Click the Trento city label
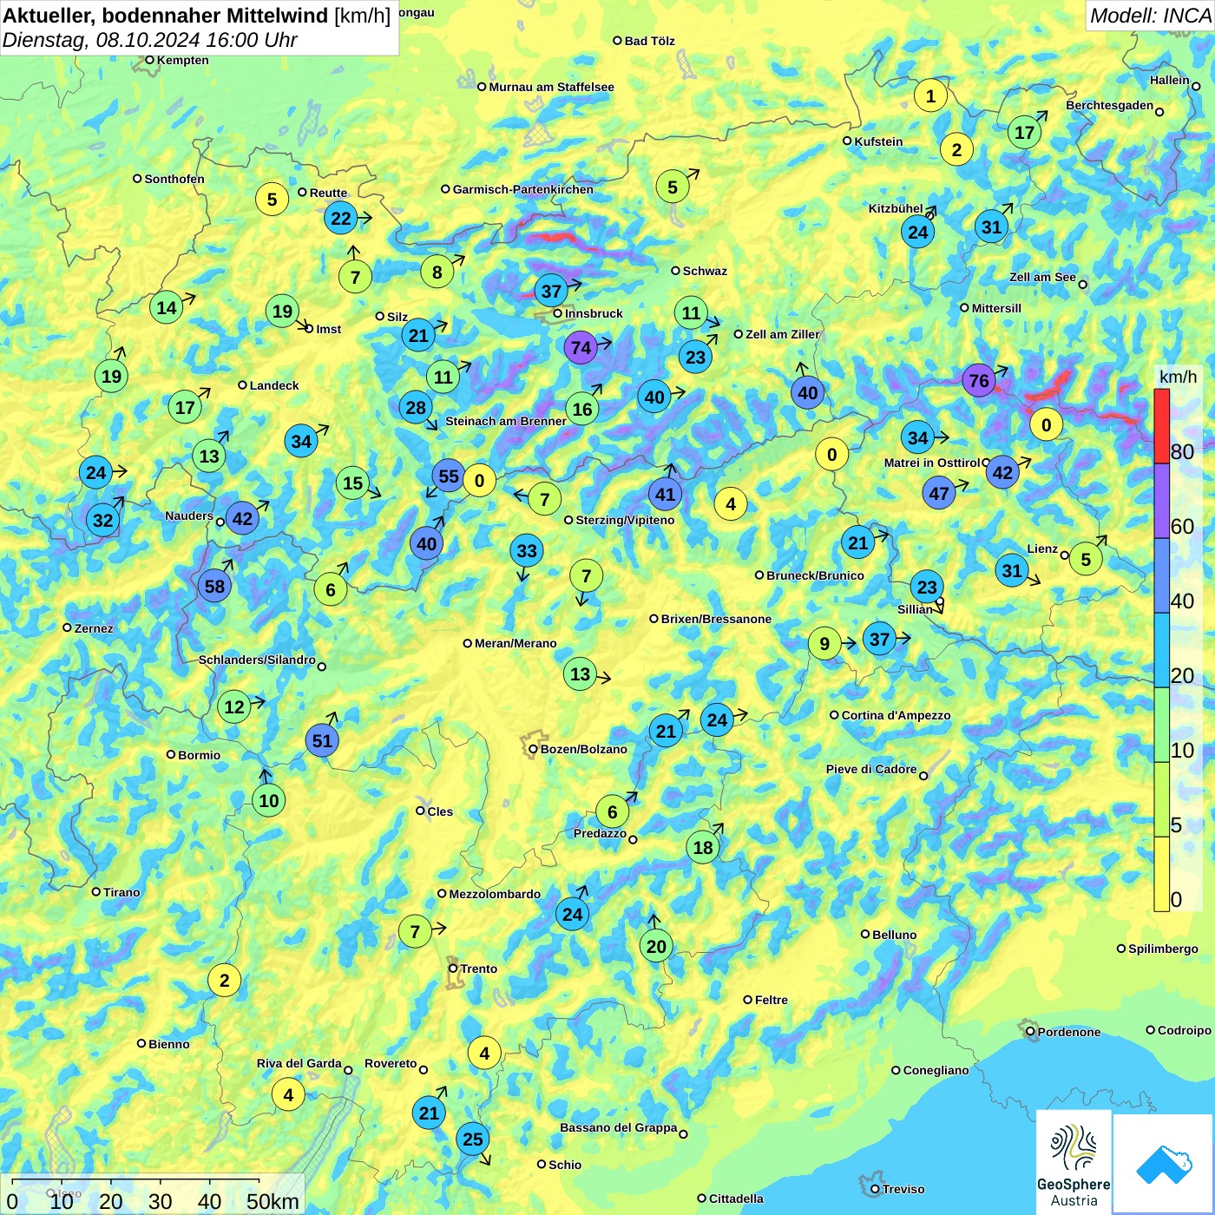1215x1215 pixels. 479,969
